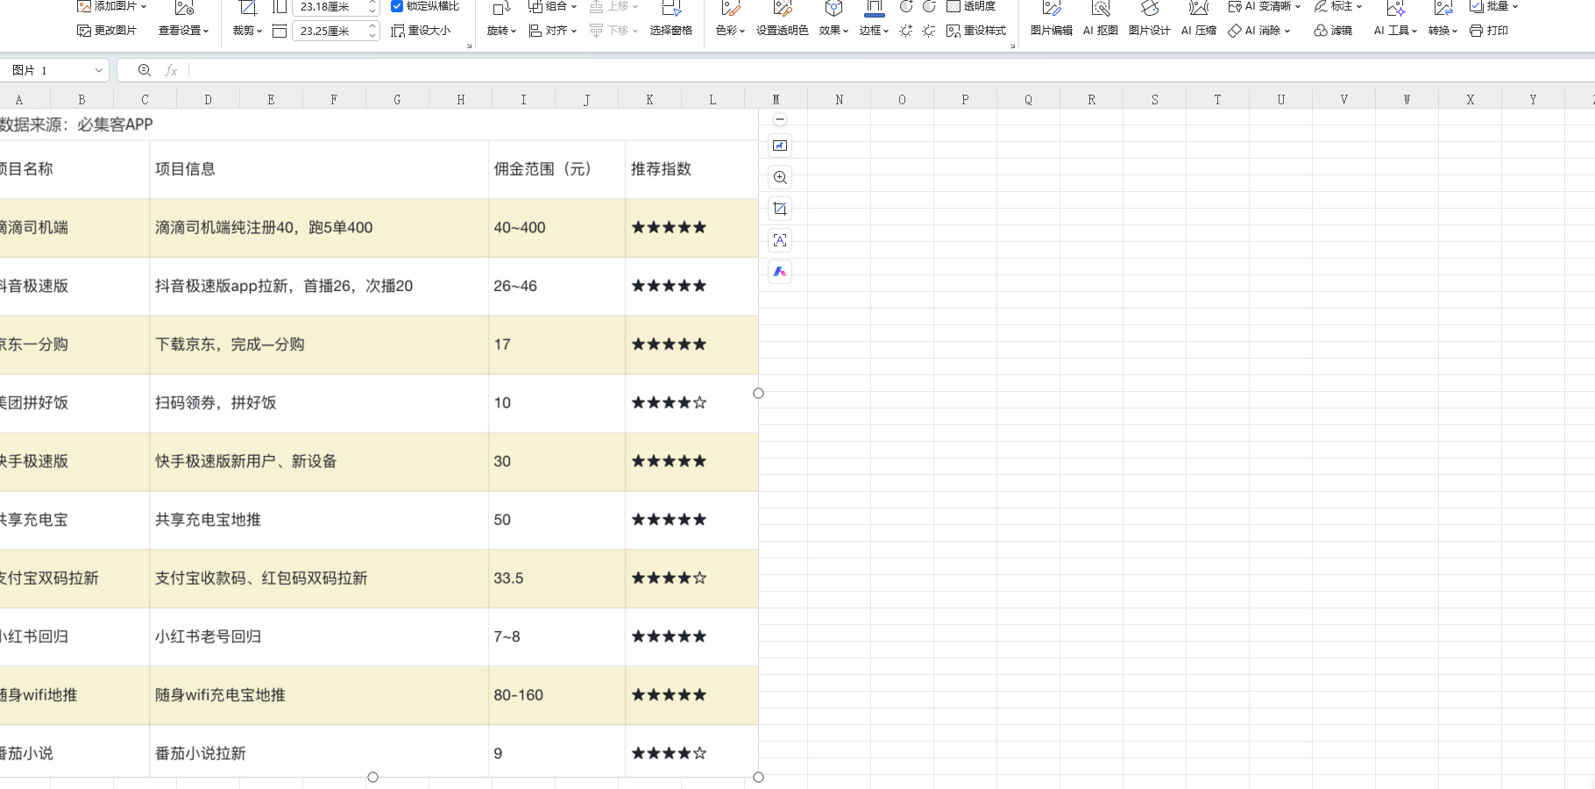The height and width of the screenshot is (789, 1595).
Task: Click the 打印 print icon
Action: click(1489, 31)
